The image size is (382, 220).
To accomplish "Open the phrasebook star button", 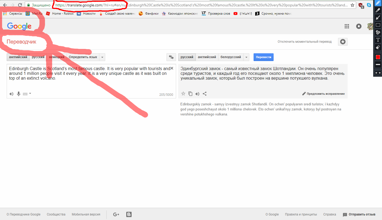I will click(343, 42).
